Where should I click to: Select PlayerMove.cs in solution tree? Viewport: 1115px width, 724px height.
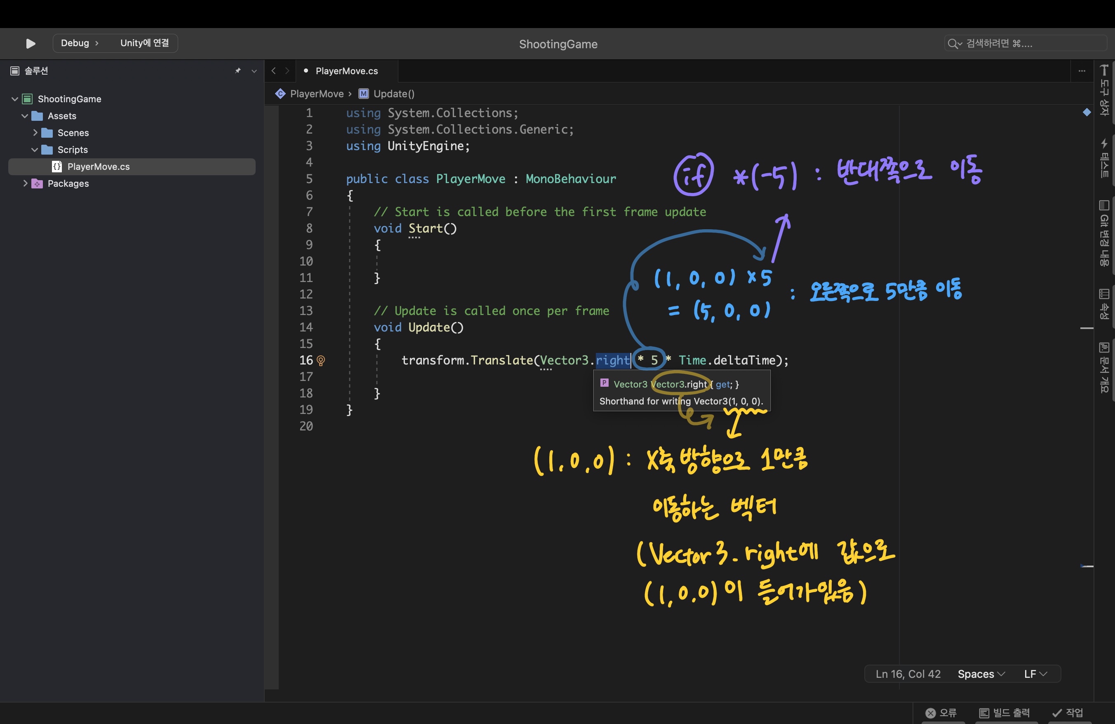(x=99, y=167)
